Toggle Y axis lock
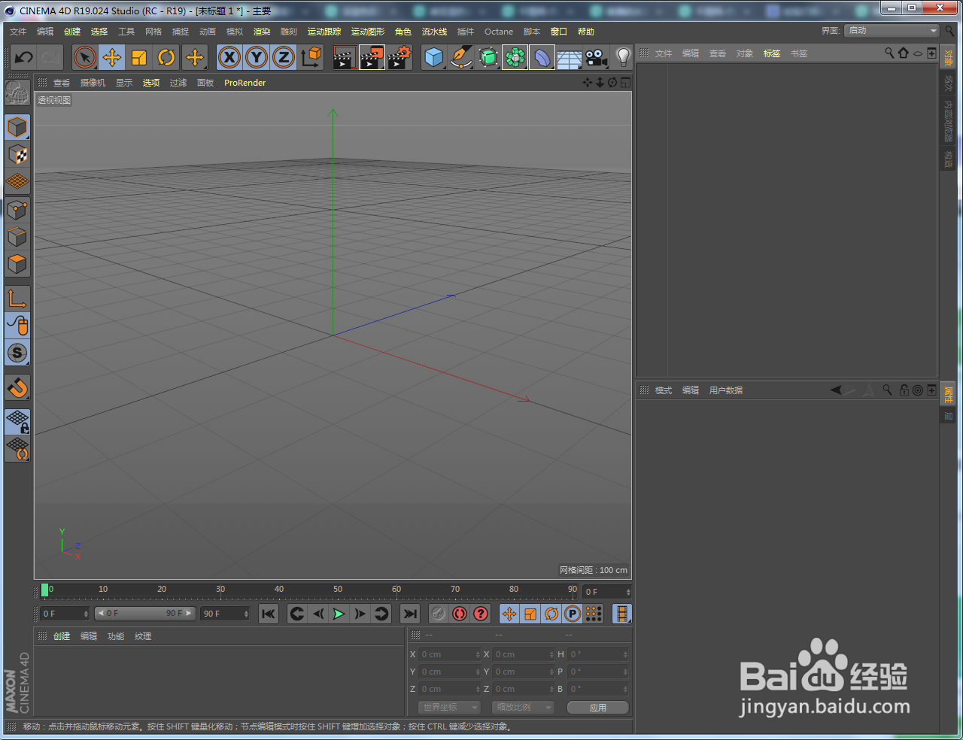Image resolution: width=963 pixels, height=740 pixels. (257, 57)
